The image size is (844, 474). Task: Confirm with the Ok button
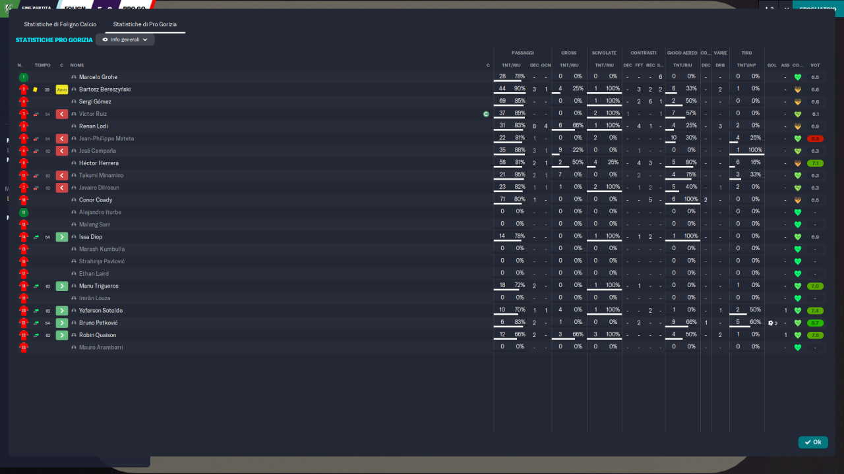click(x=813, y=442)
